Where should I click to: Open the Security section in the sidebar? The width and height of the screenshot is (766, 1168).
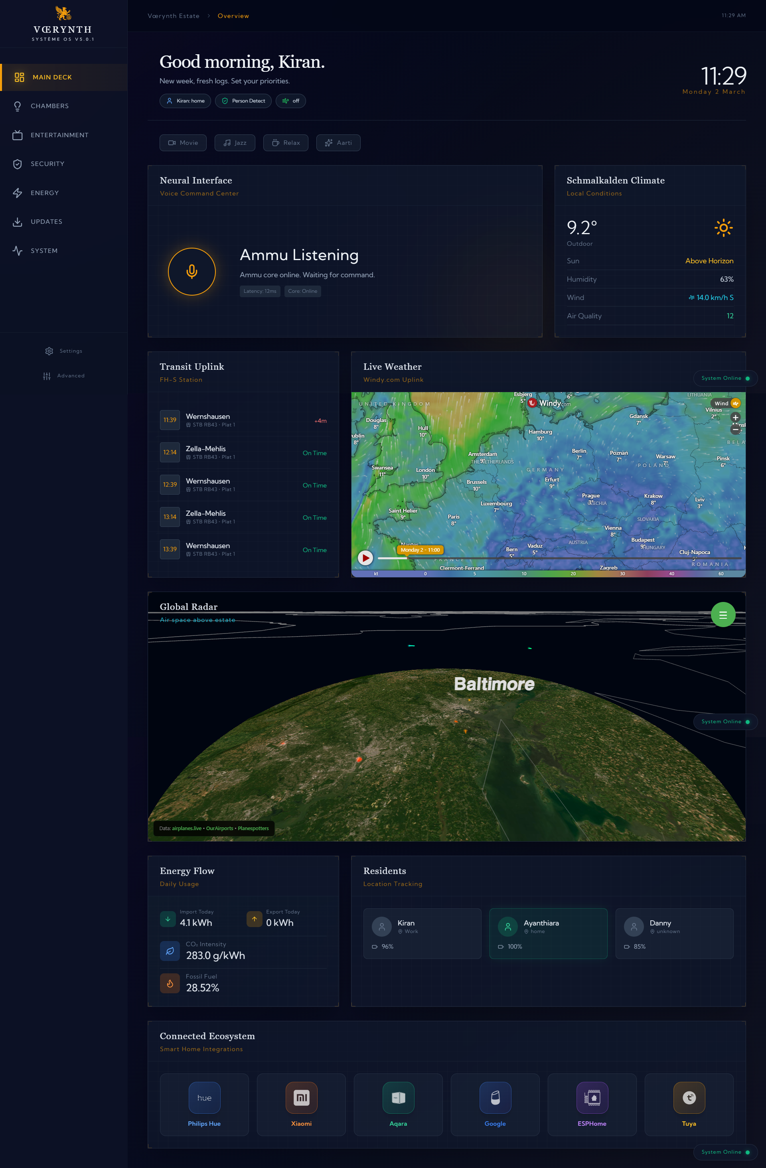(x=47, y=164)
